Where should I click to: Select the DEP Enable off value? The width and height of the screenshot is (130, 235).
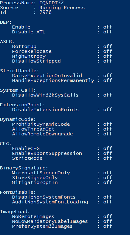click(x=108, y=27)
